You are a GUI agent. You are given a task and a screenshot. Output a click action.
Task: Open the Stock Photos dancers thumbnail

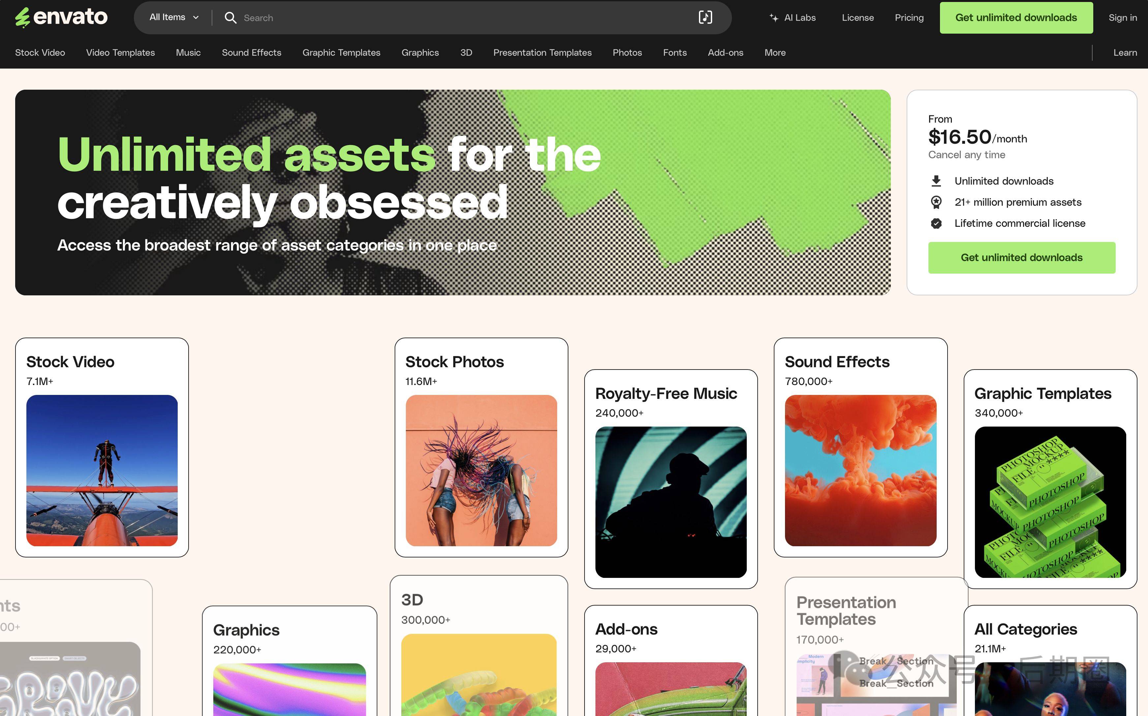coord(481,470)
